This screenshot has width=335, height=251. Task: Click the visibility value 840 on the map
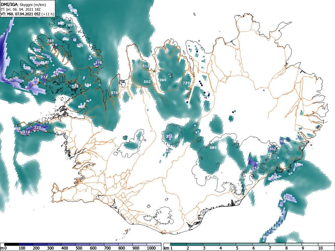74,11
